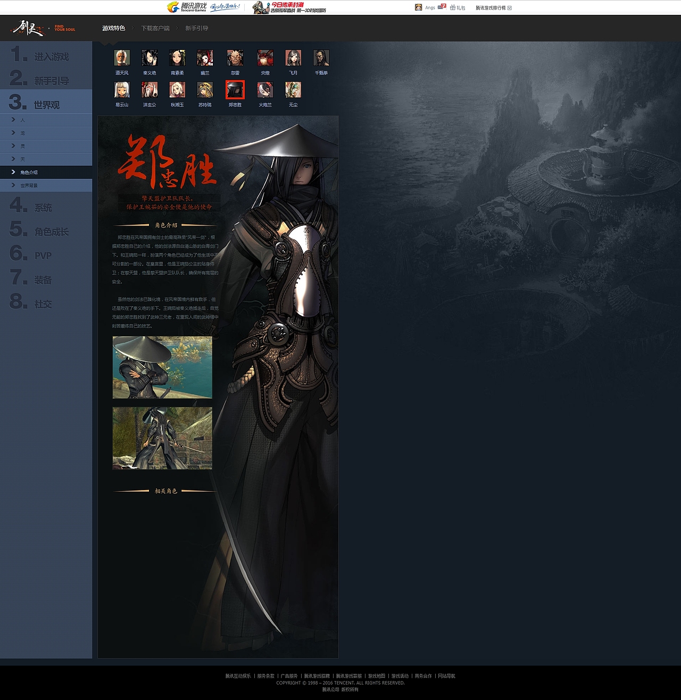Select the 道天风 character portrait
681x700 pixels.
[122, 57]
